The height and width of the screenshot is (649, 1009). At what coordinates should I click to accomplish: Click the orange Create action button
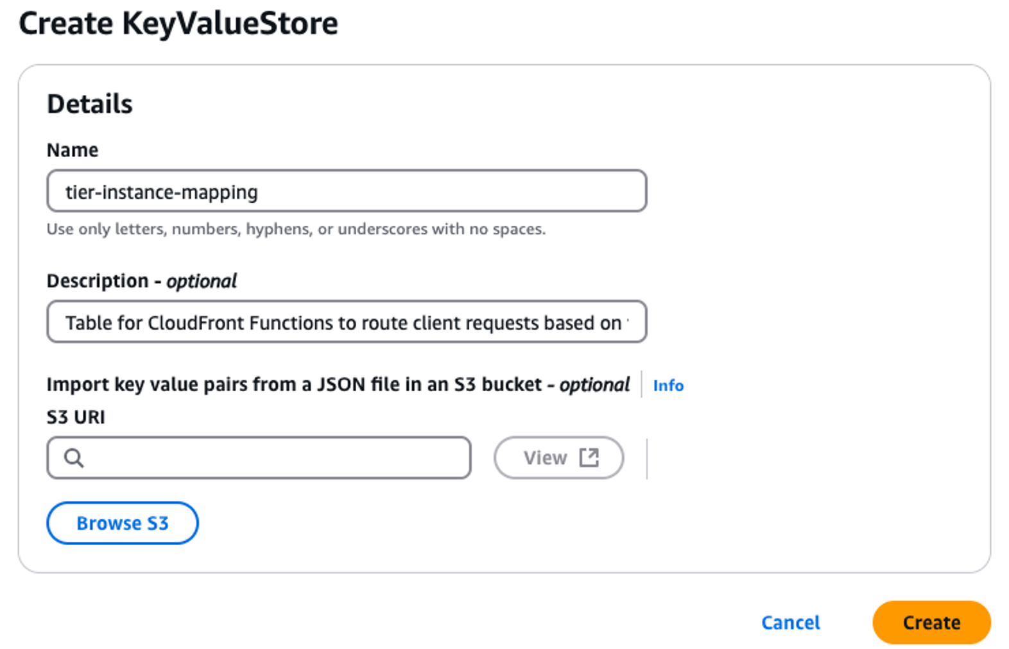click(x=931, y=621)
